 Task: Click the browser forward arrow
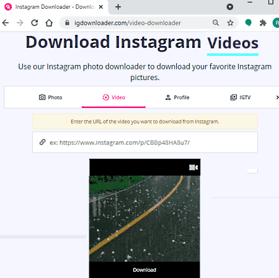pos(20,23)
